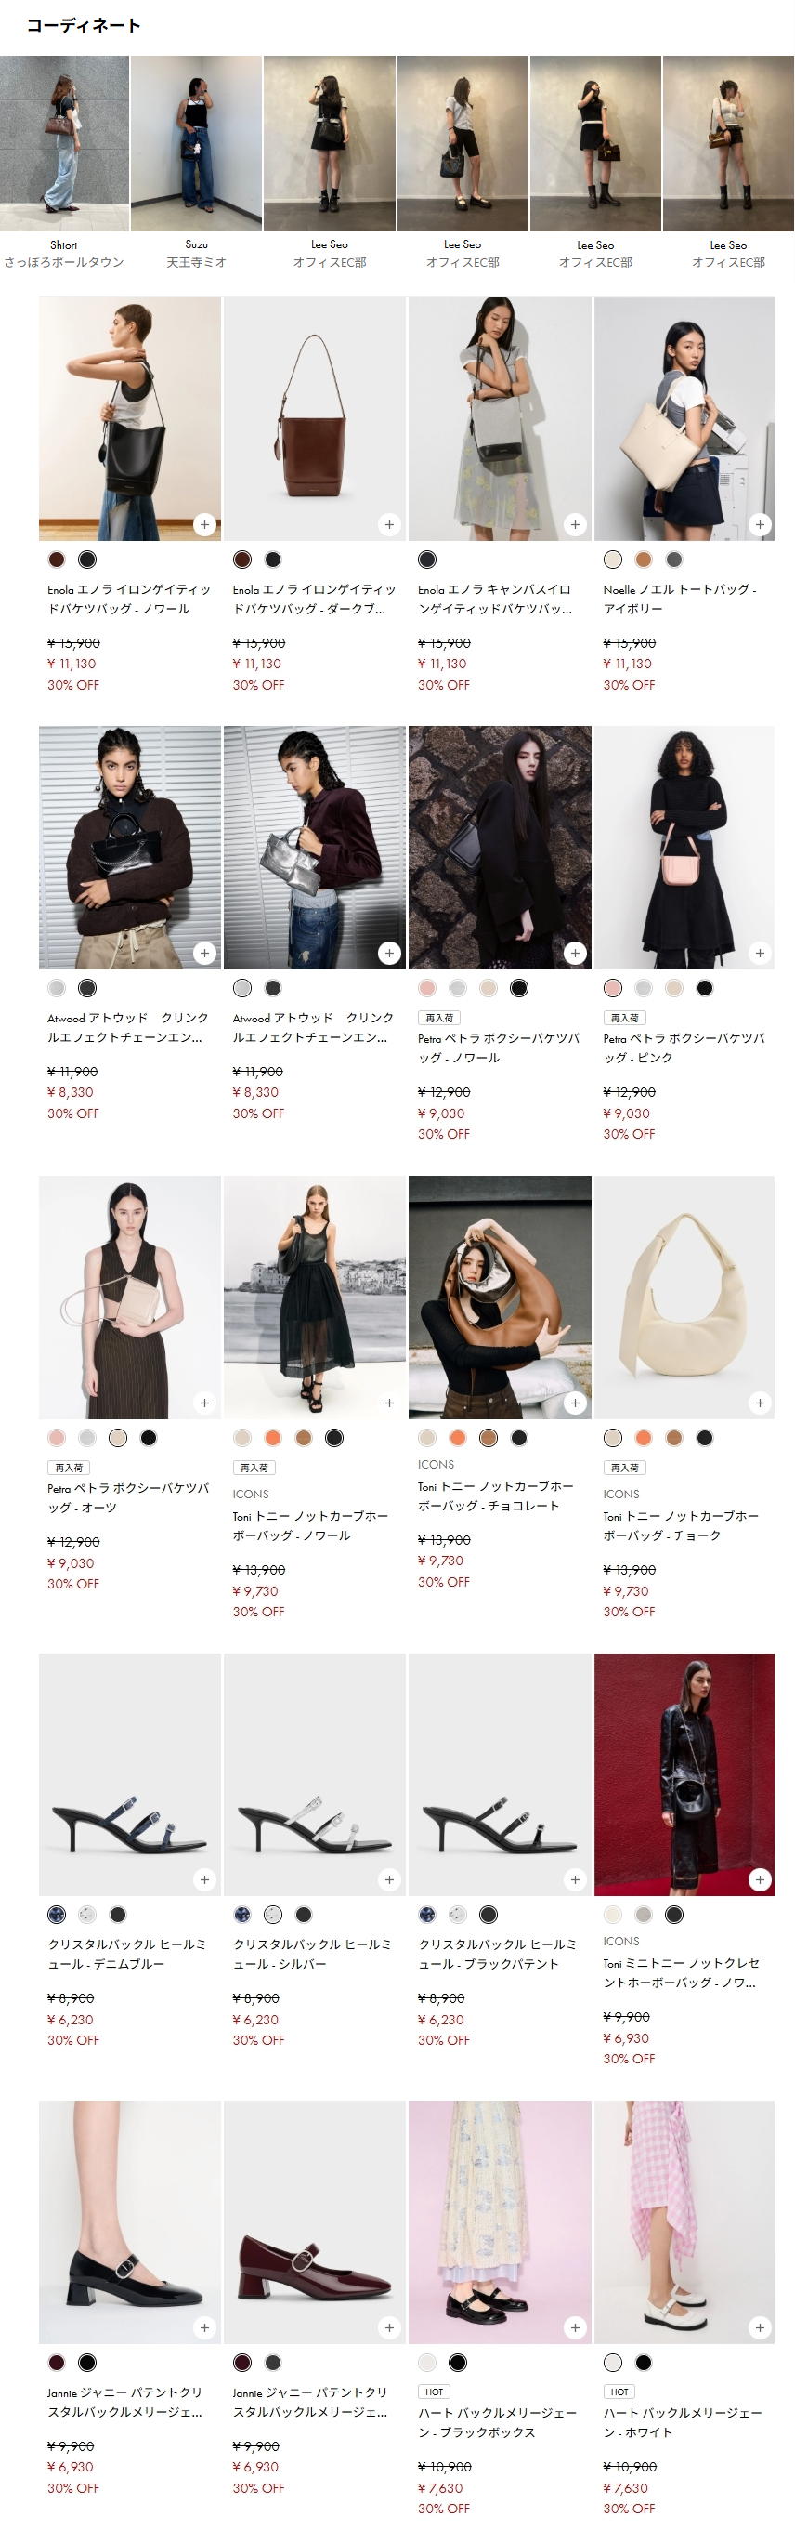The height and width of the screenshot is (2530, 795).
Task: Open Suzu coordinate photo thumbnail
Action: [x=196, y=143]
